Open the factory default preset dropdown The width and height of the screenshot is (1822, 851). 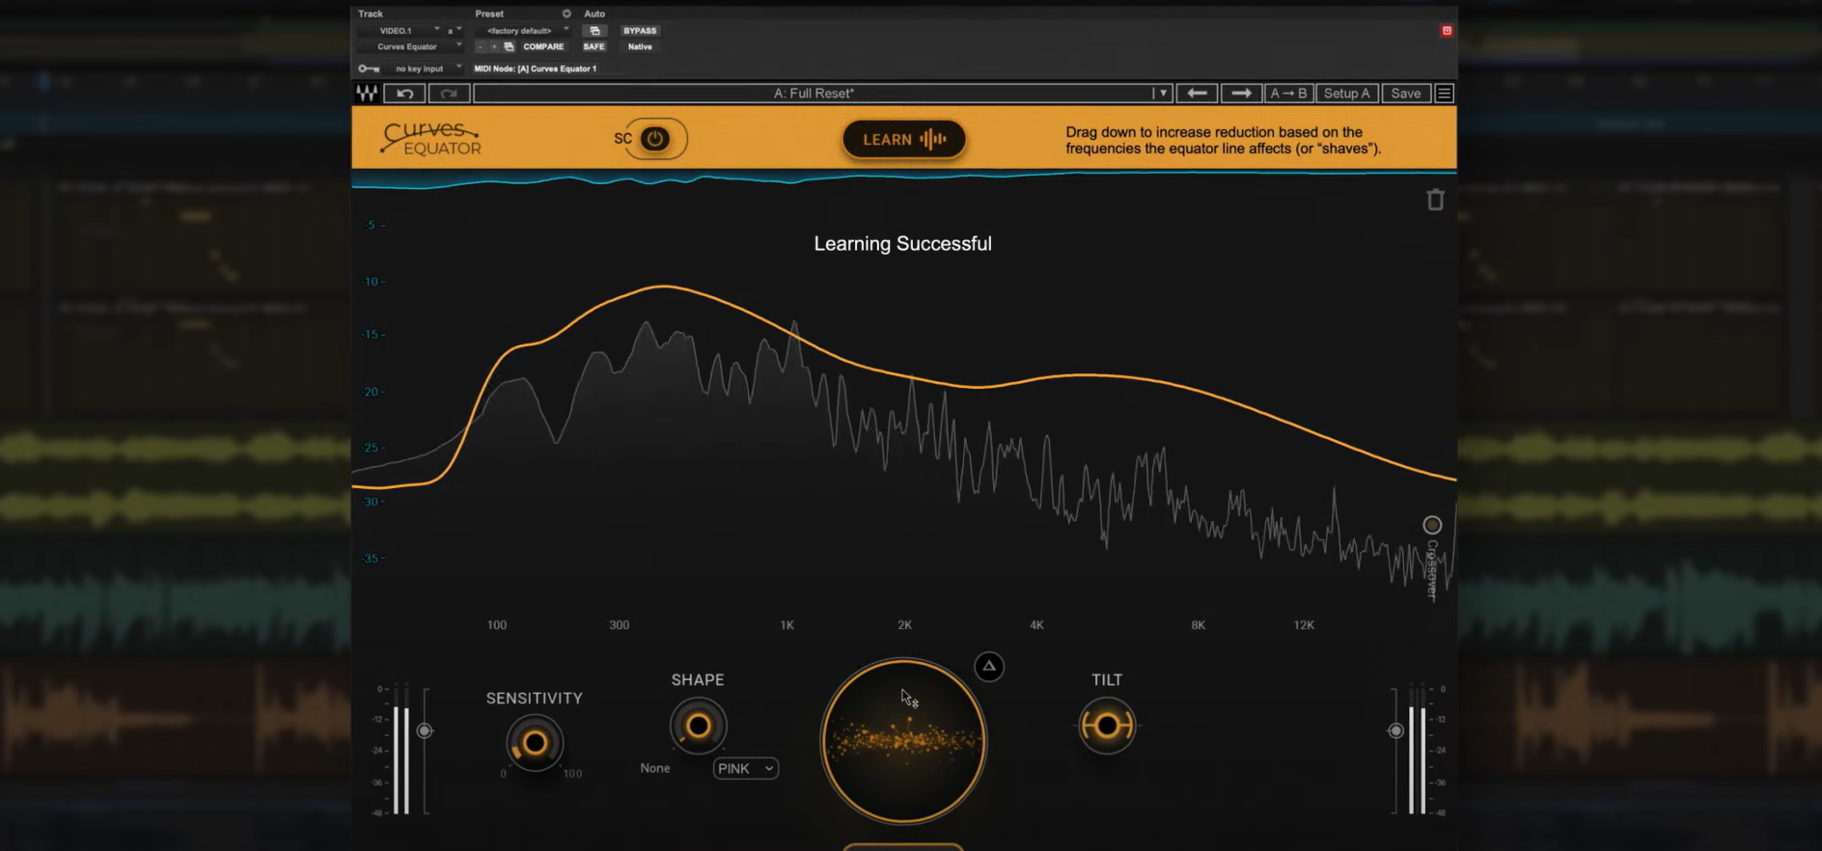tap(522, 31)
